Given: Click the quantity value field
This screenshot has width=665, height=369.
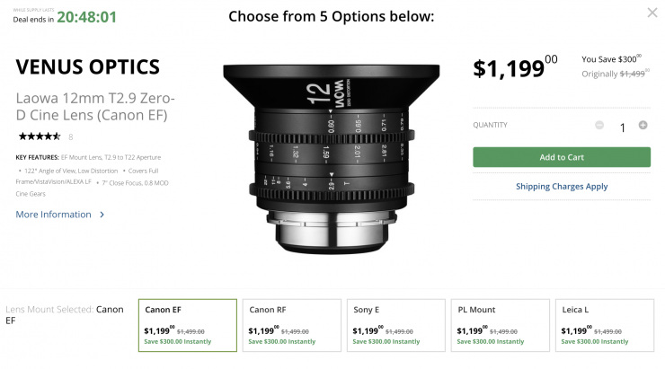Looking at the screenshot, I should [x=622, y=127].
